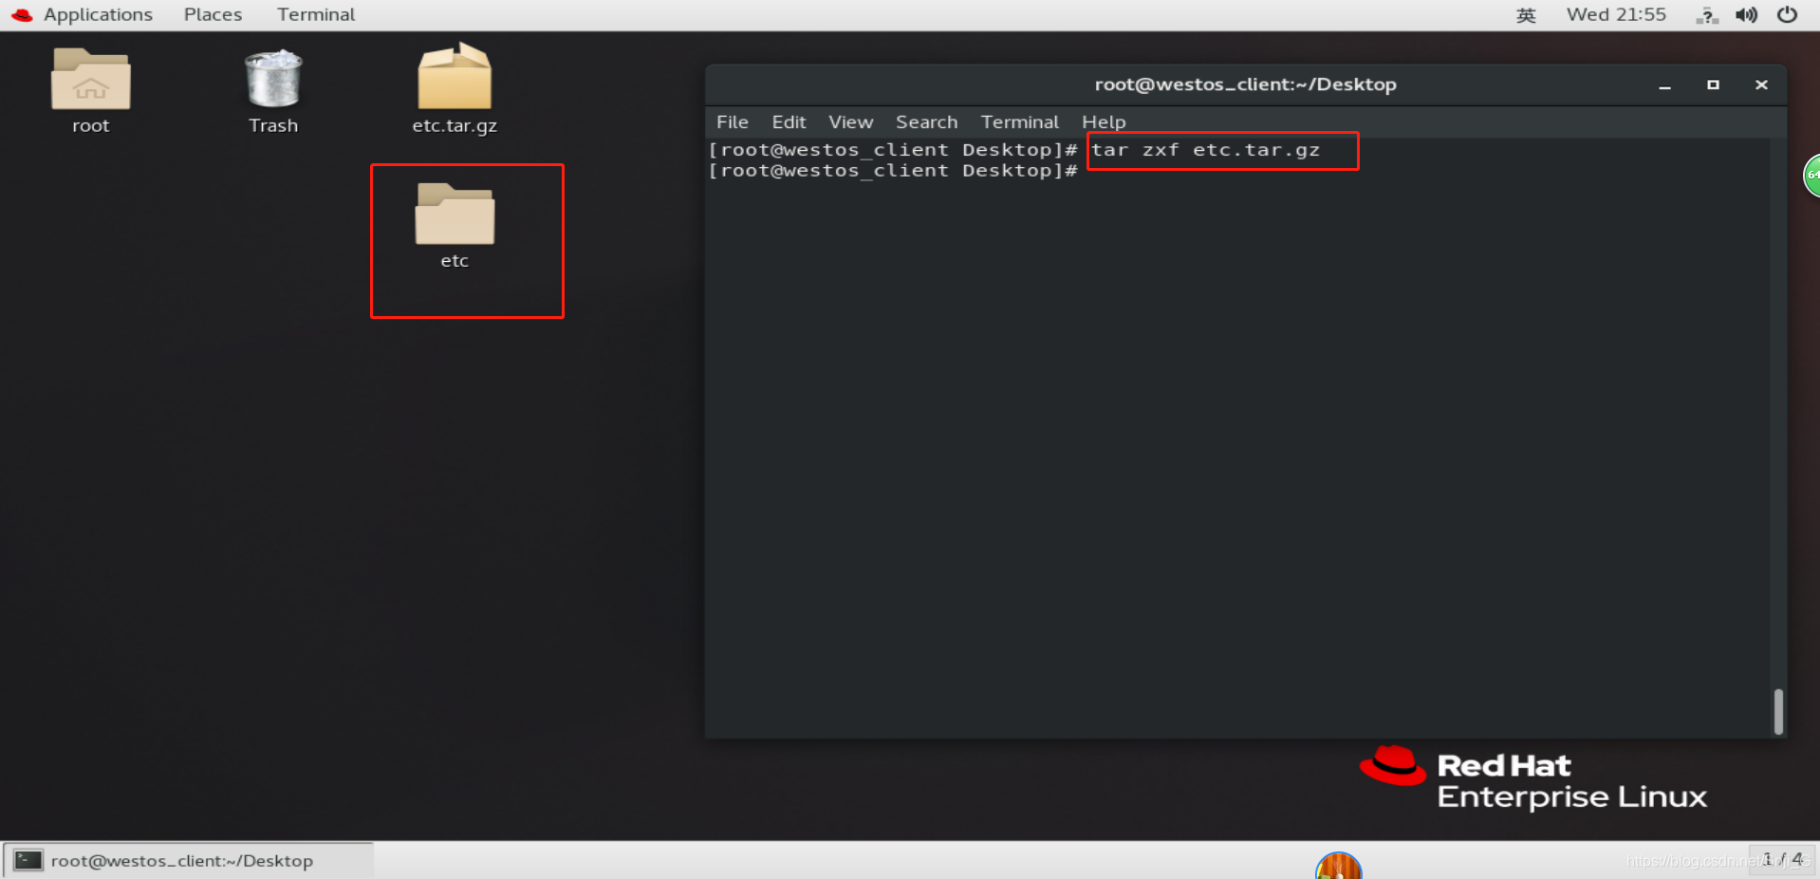Image resolution: width=1820 pixels, height=879 pixels.
Task: Open the Applications menu
Action: click(98, 14)
